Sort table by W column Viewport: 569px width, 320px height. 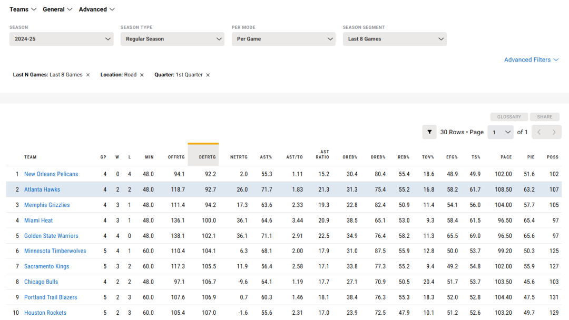117,157
